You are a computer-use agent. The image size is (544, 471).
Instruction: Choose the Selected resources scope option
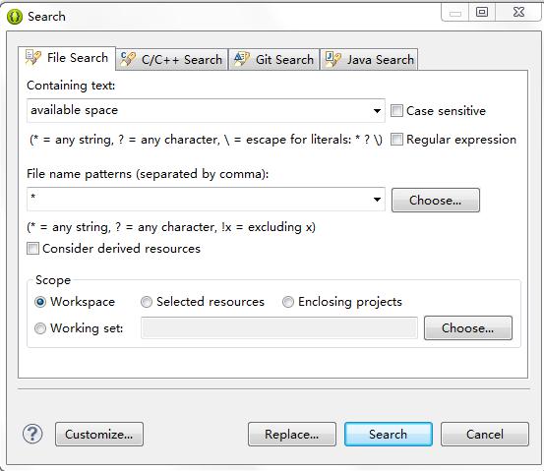coord(147,302)
